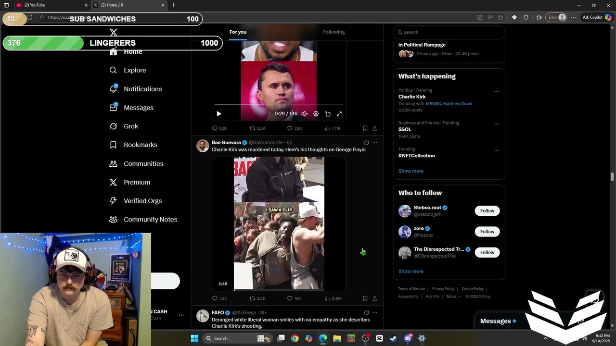
Task: Open Verified Orgs in the sidebar
Action: click(136, 201)
